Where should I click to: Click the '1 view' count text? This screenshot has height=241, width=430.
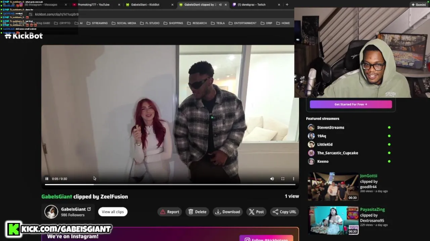[x=292, y=196]
